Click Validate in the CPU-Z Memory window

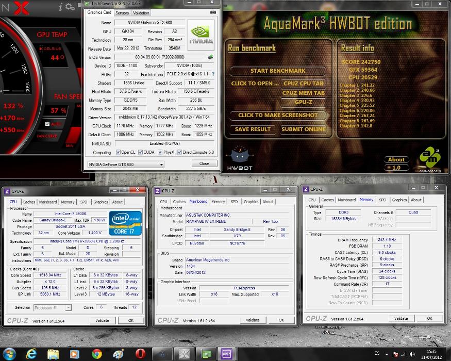[401, 318]
